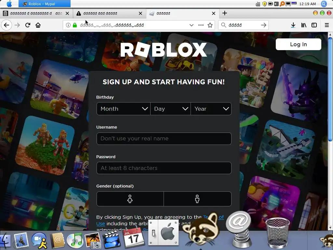Viewport: 333px width, 250px height.
Task: Close the third browser tab
Action: [x=214, y=13]
